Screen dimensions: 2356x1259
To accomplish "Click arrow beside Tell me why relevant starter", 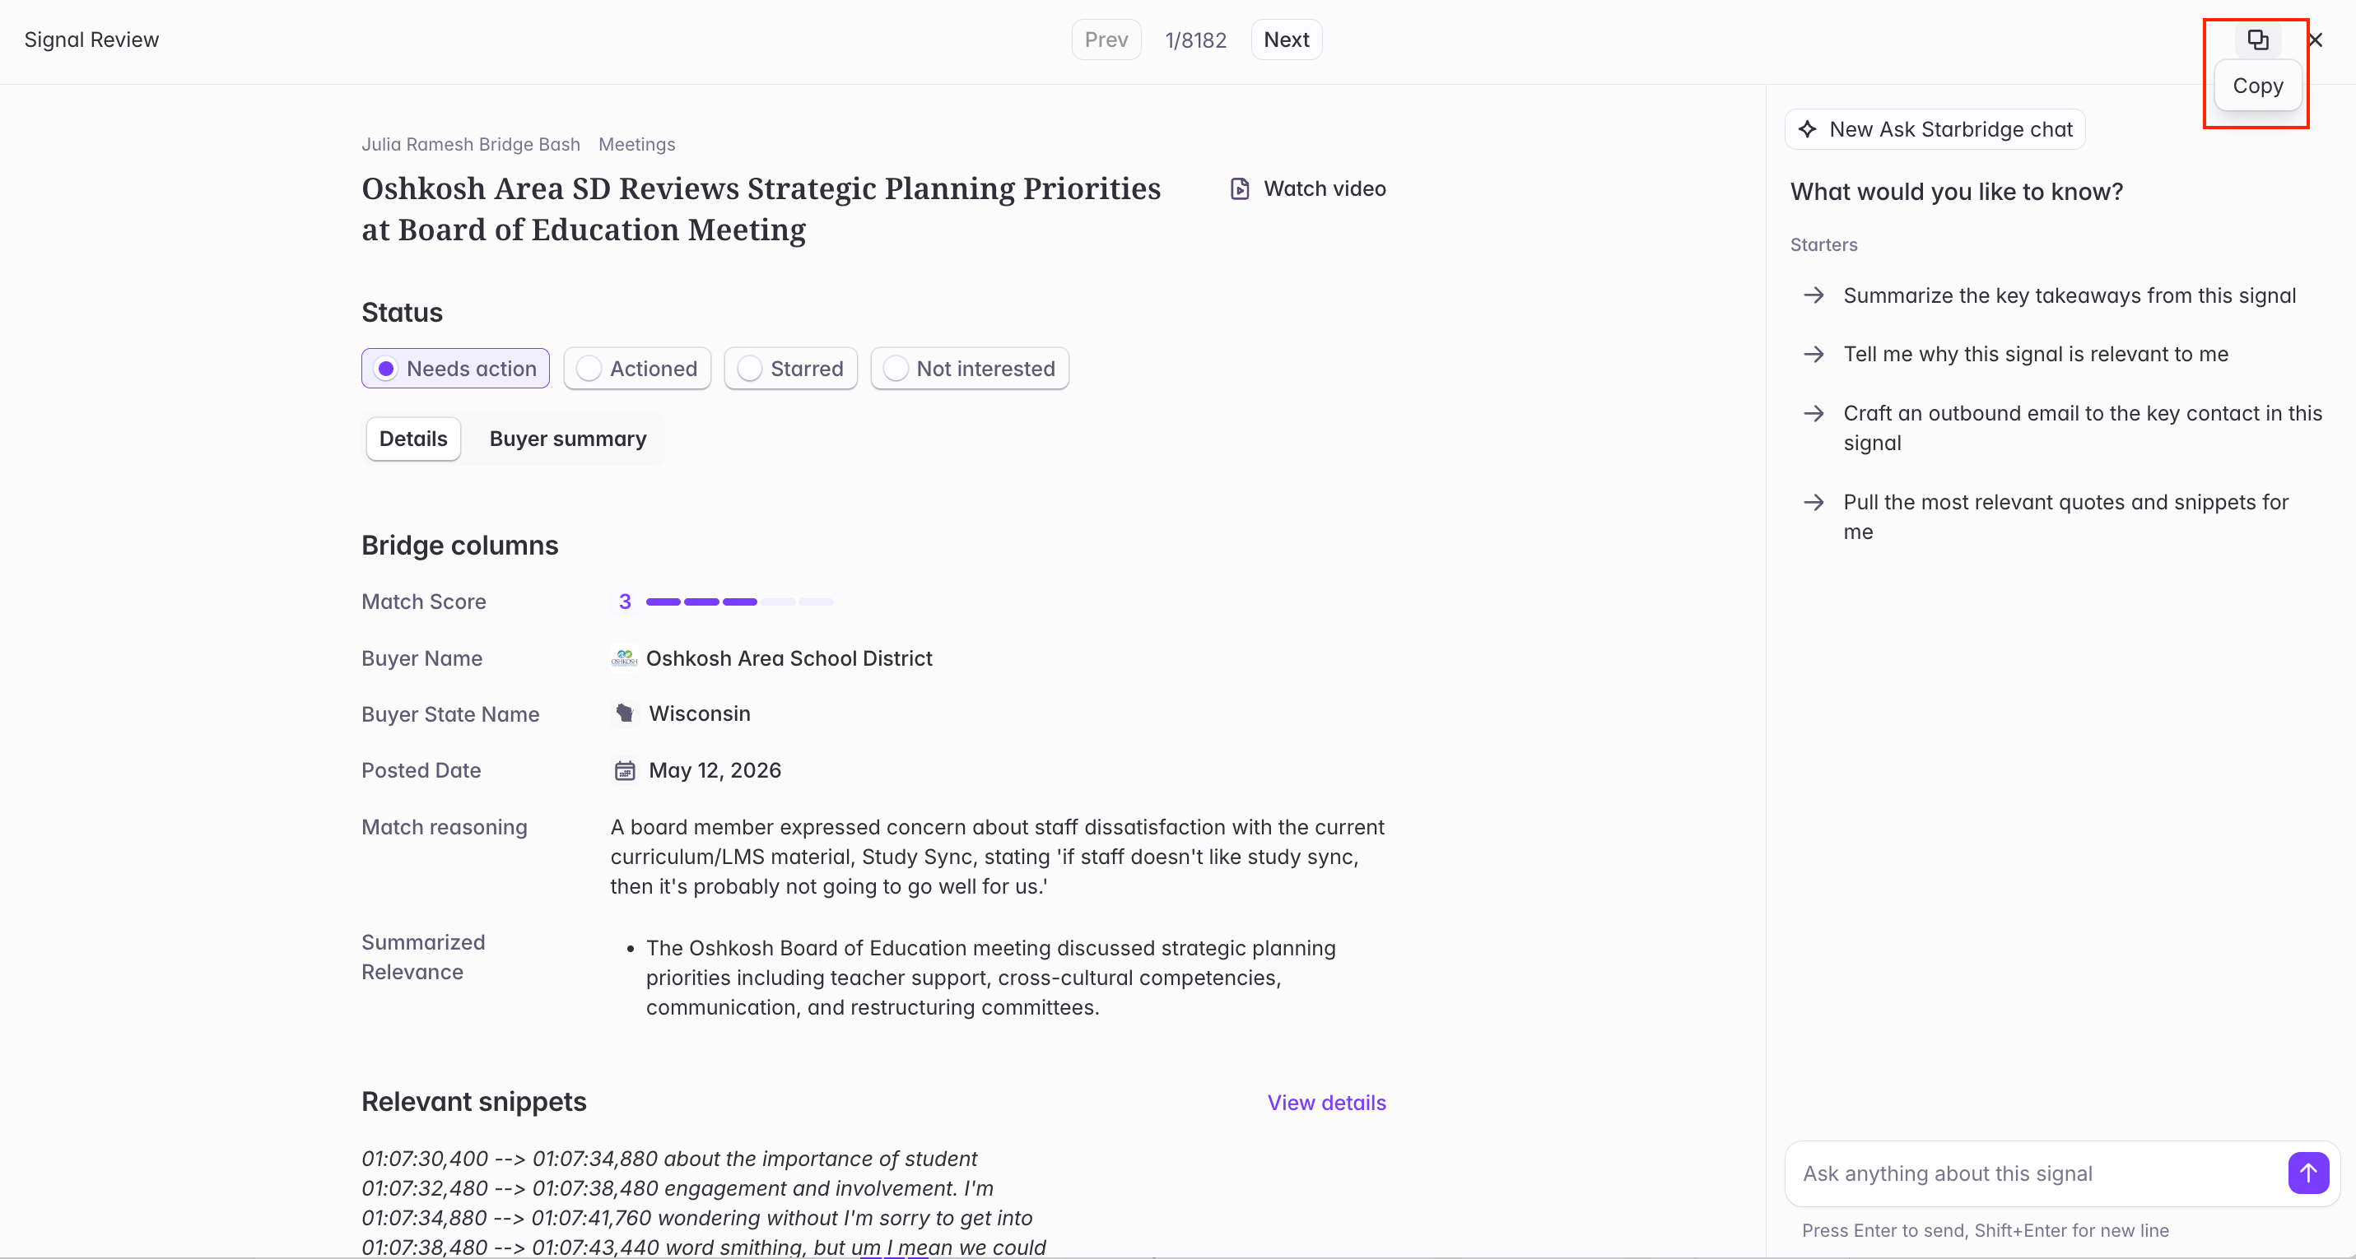I will (1814, 354).
